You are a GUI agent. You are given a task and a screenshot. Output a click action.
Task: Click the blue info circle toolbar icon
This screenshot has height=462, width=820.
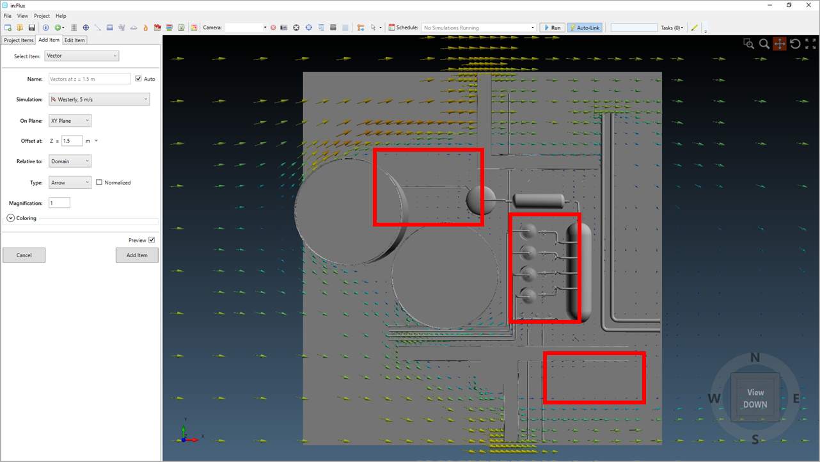click(x=45, y=28)
